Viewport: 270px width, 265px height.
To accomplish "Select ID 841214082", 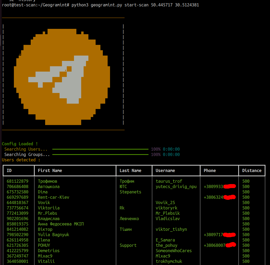I will [x=18, y=229].
